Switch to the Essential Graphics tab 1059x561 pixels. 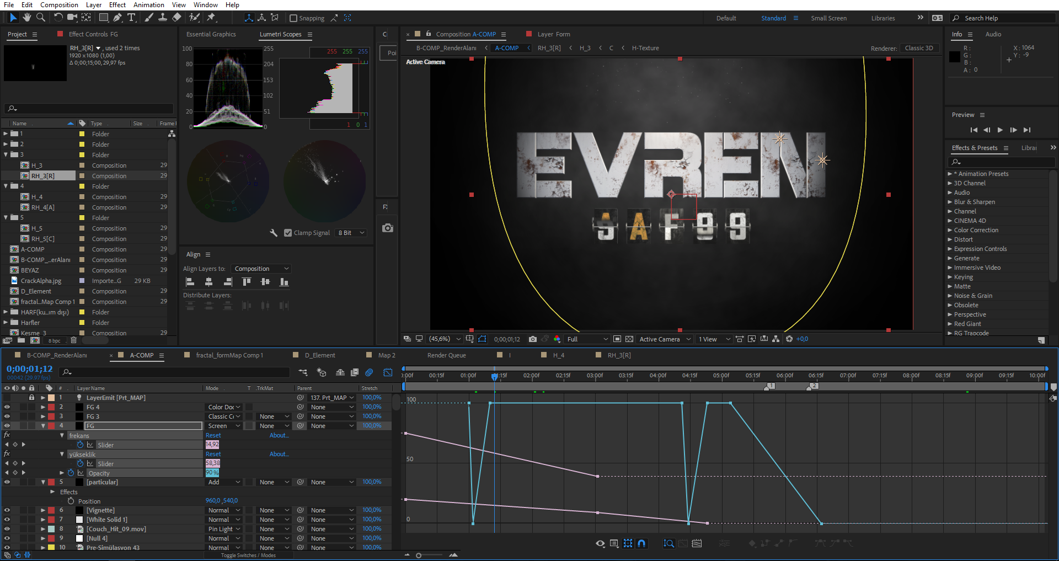211,34
